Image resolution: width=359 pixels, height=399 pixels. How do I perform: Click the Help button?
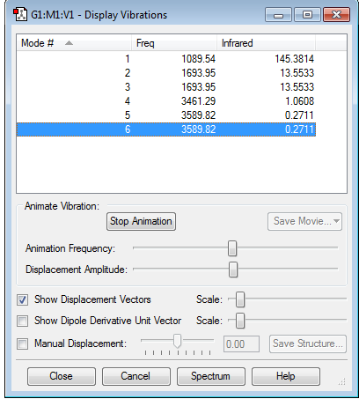tap(286, 376)
